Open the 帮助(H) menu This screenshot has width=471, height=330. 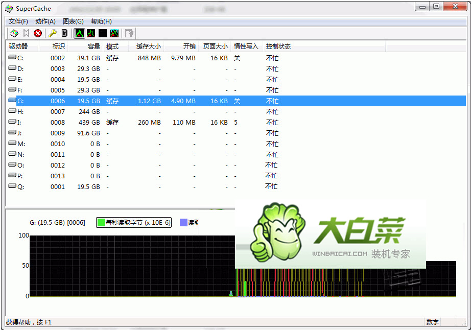(101, 21)
